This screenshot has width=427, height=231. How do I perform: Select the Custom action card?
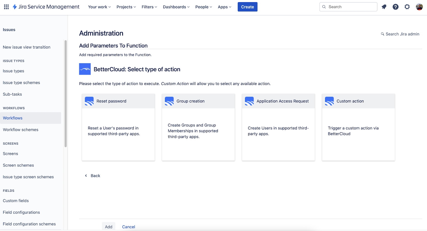pyautogui.click(x=358, y=127)
